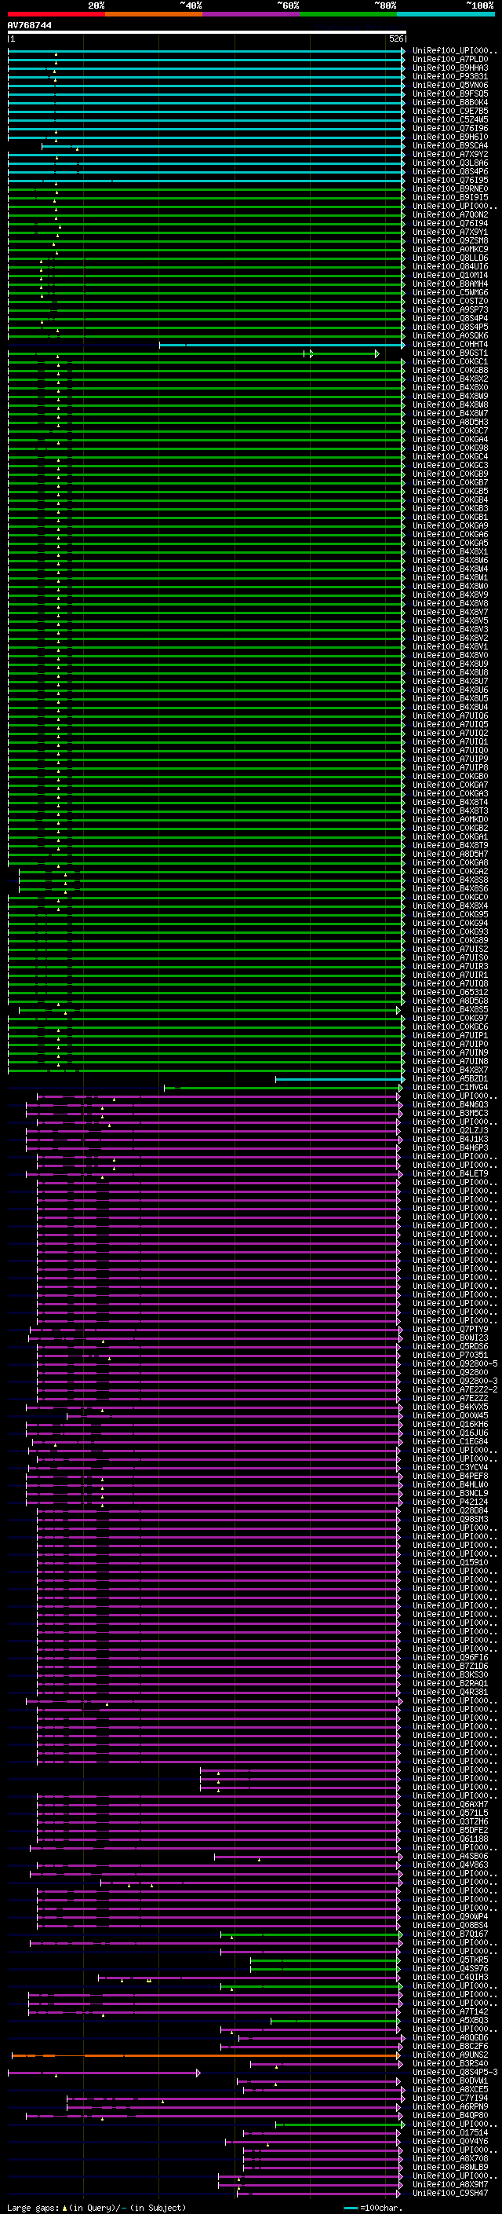Select hit label UniRef100_Q84UI6
The width and height of the screenshot is (502, 2214).
[x=450, y=267]
